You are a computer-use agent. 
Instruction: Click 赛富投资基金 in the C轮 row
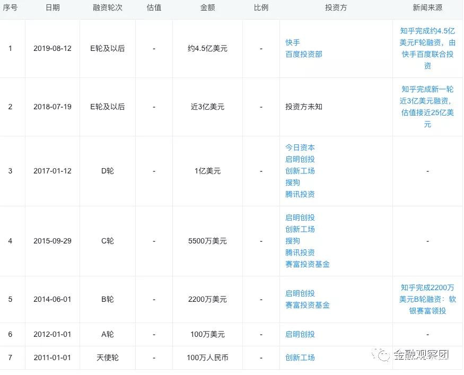click(307, 264)
